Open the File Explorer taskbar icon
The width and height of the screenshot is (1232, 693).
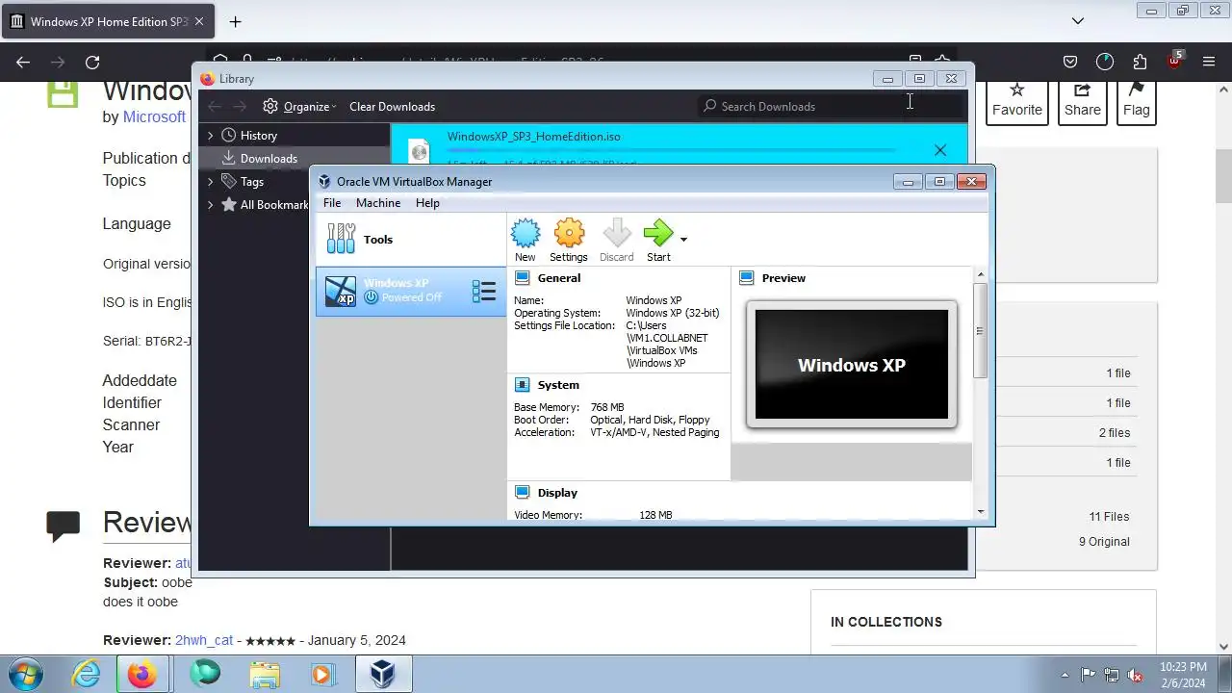tap(264, 675)
